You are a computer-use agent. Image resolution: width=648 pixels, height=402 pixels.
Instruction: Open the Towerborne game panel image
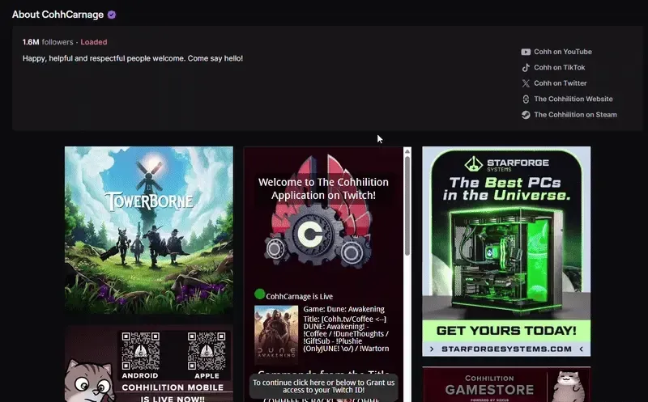(149, 231)
